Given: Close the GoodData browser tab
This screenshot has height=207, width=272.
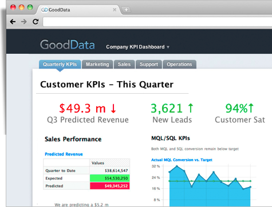Looking at the screenshot, I should (115, 10).
